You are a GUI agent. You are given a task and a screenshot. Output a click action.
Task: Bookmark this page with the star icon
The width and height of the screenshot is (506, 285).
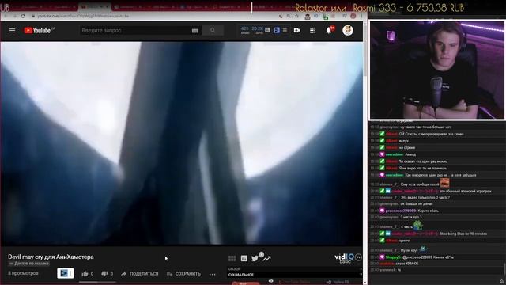tap(296, 16)
